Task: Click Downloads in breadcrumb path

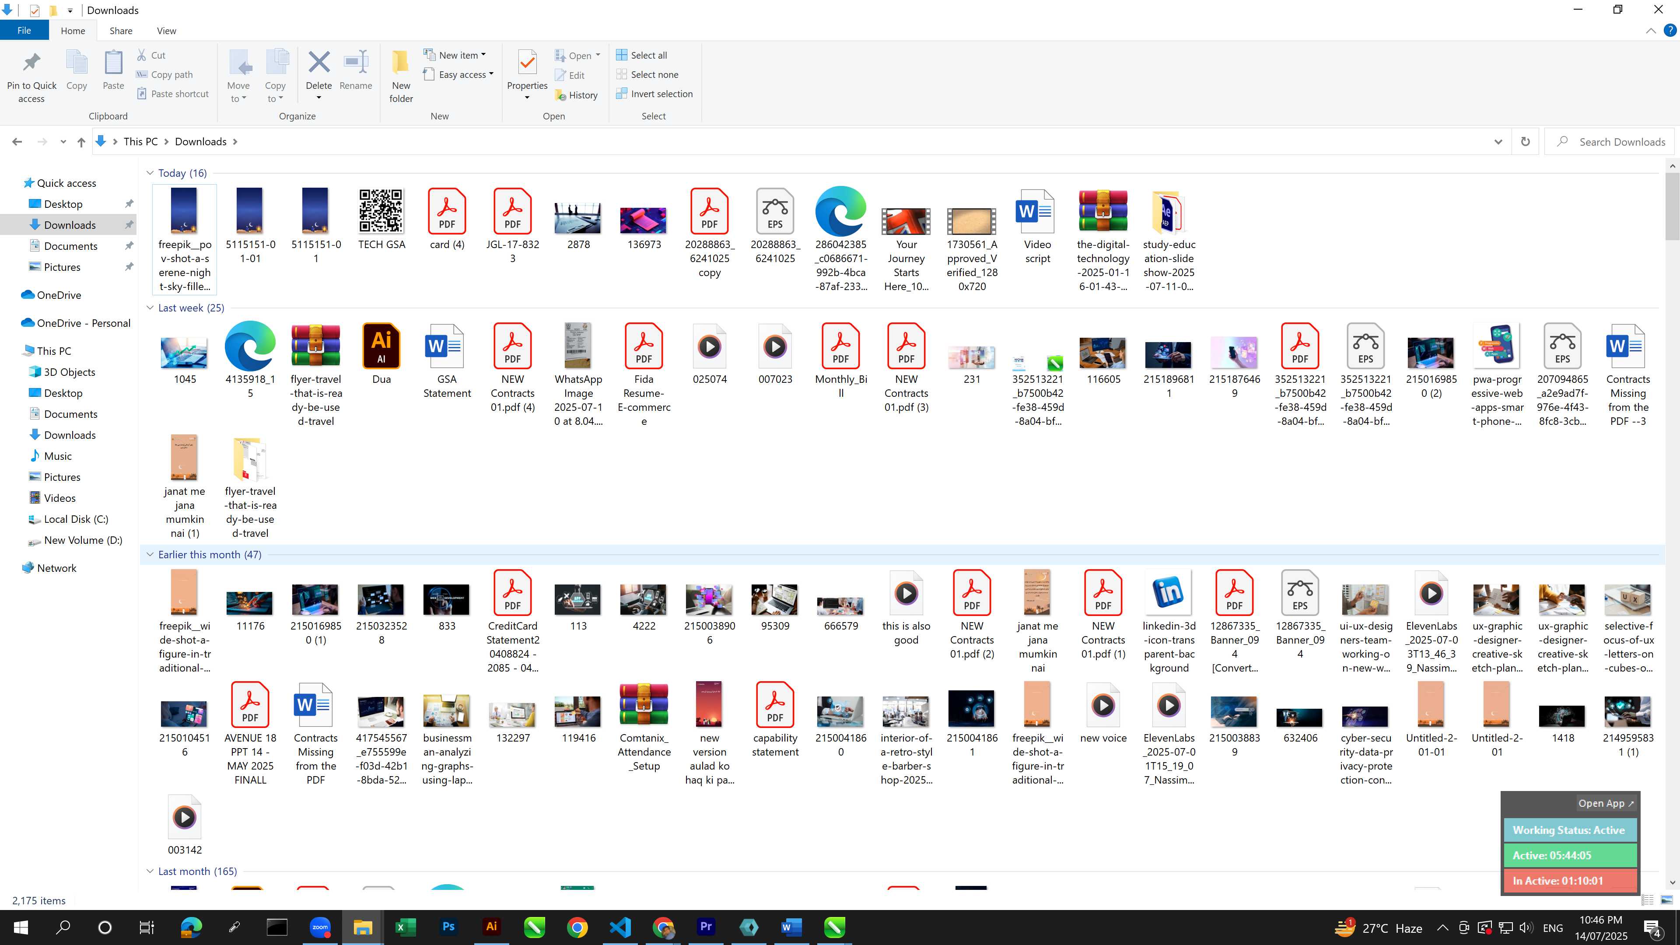Action: pos(200,141)
